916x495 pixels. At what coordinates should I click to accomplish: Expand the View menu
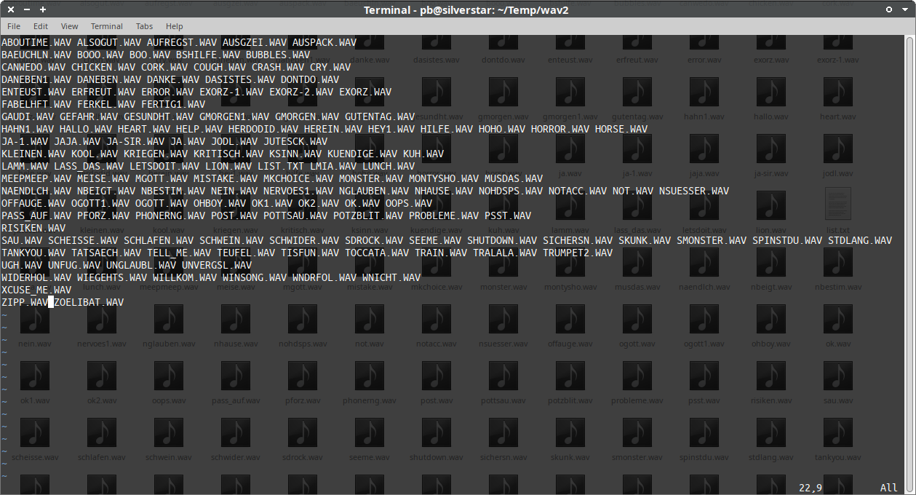(69, 26)
